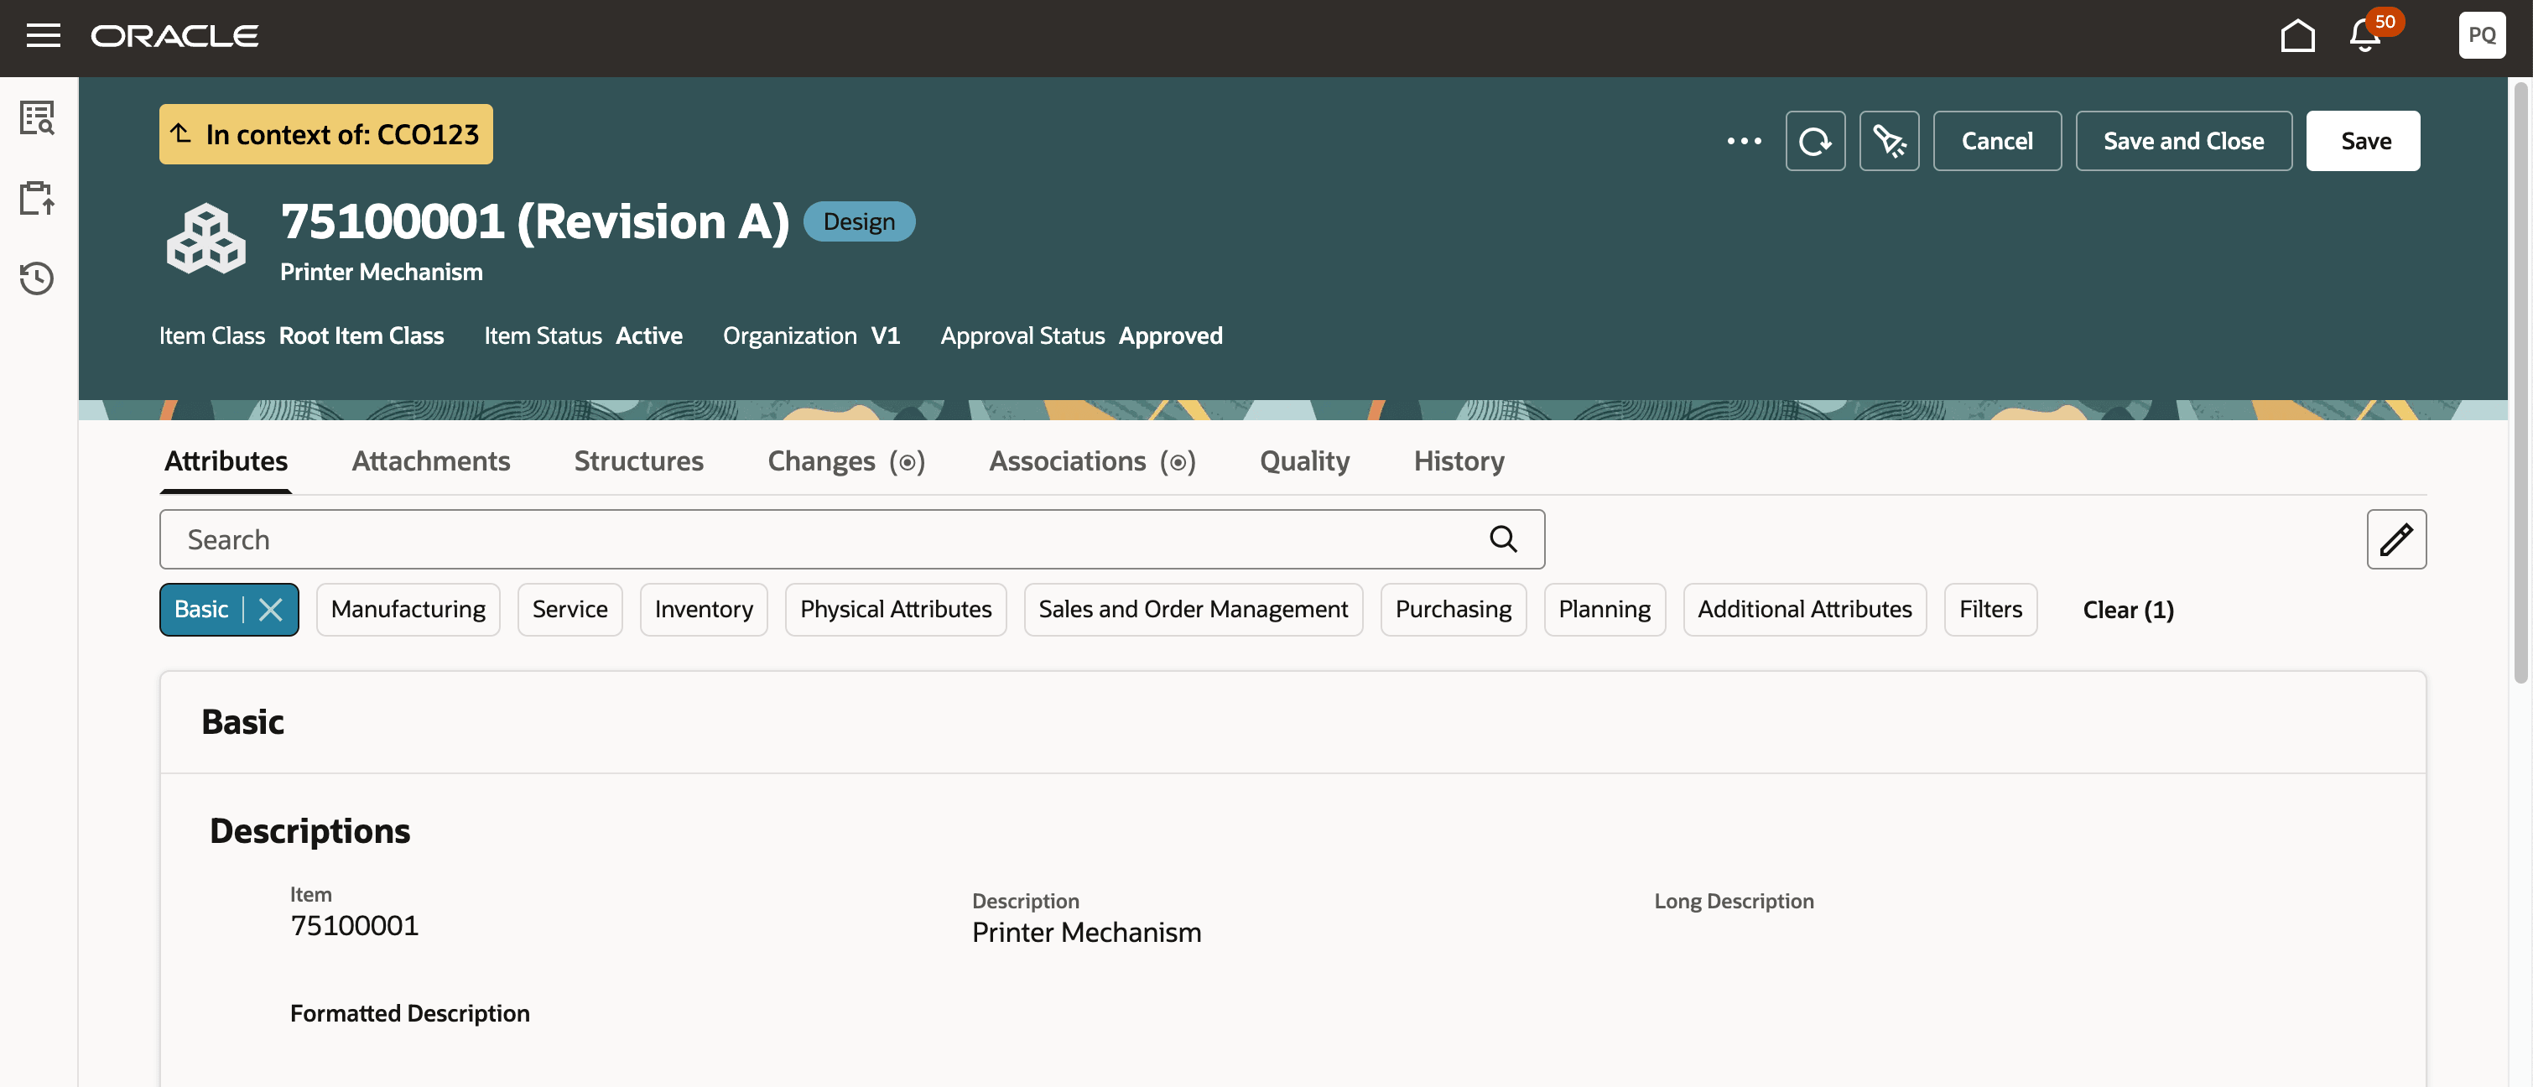Open the recent history clock sidebar icon
This screenshot has width=2533, height=1087.
[38, 278]
